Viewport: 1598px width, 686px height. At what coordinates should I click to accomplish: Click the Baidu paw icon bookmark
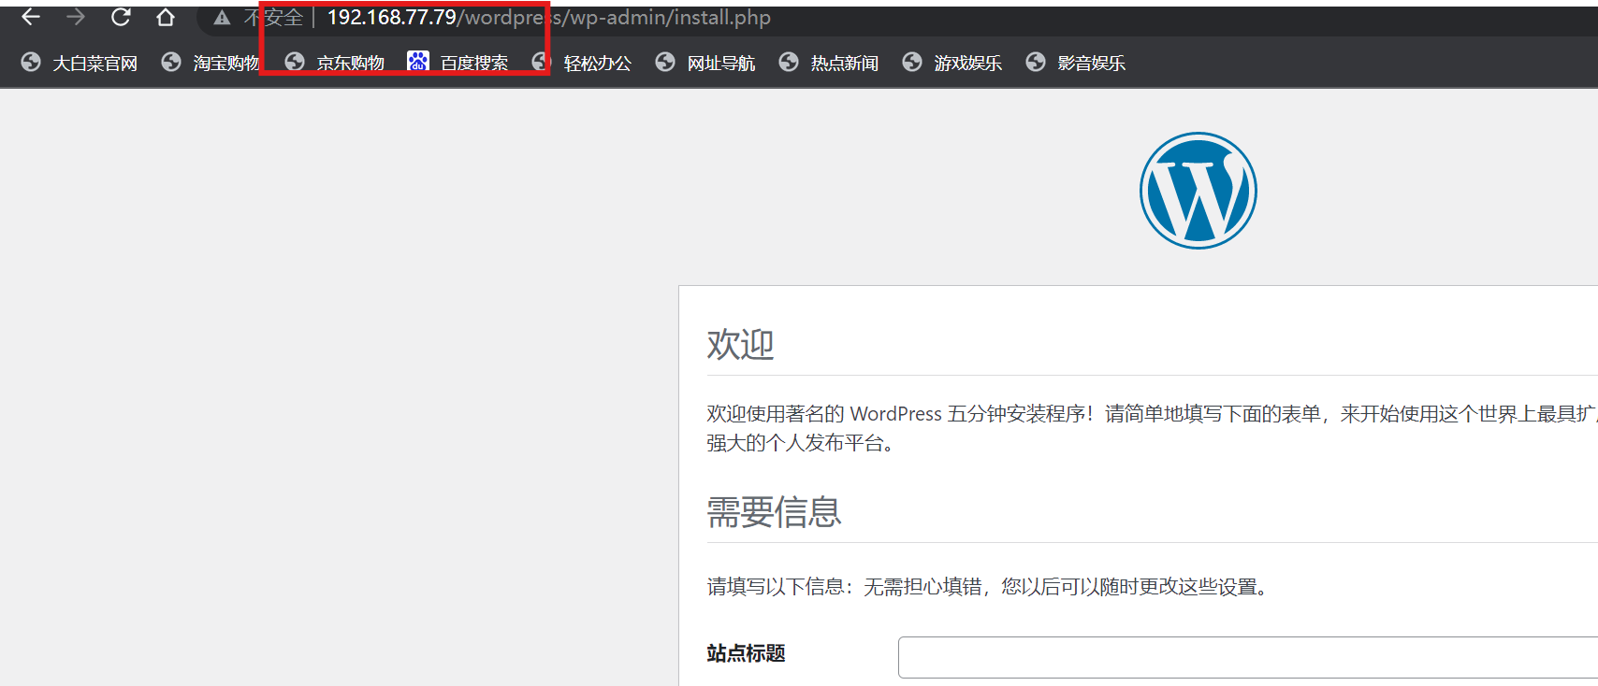click(x=418, y=61)
